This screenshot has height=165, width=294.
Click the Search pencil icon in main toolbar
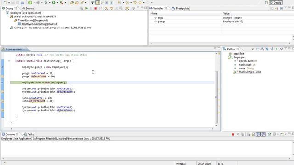click(x=82, y=3)
